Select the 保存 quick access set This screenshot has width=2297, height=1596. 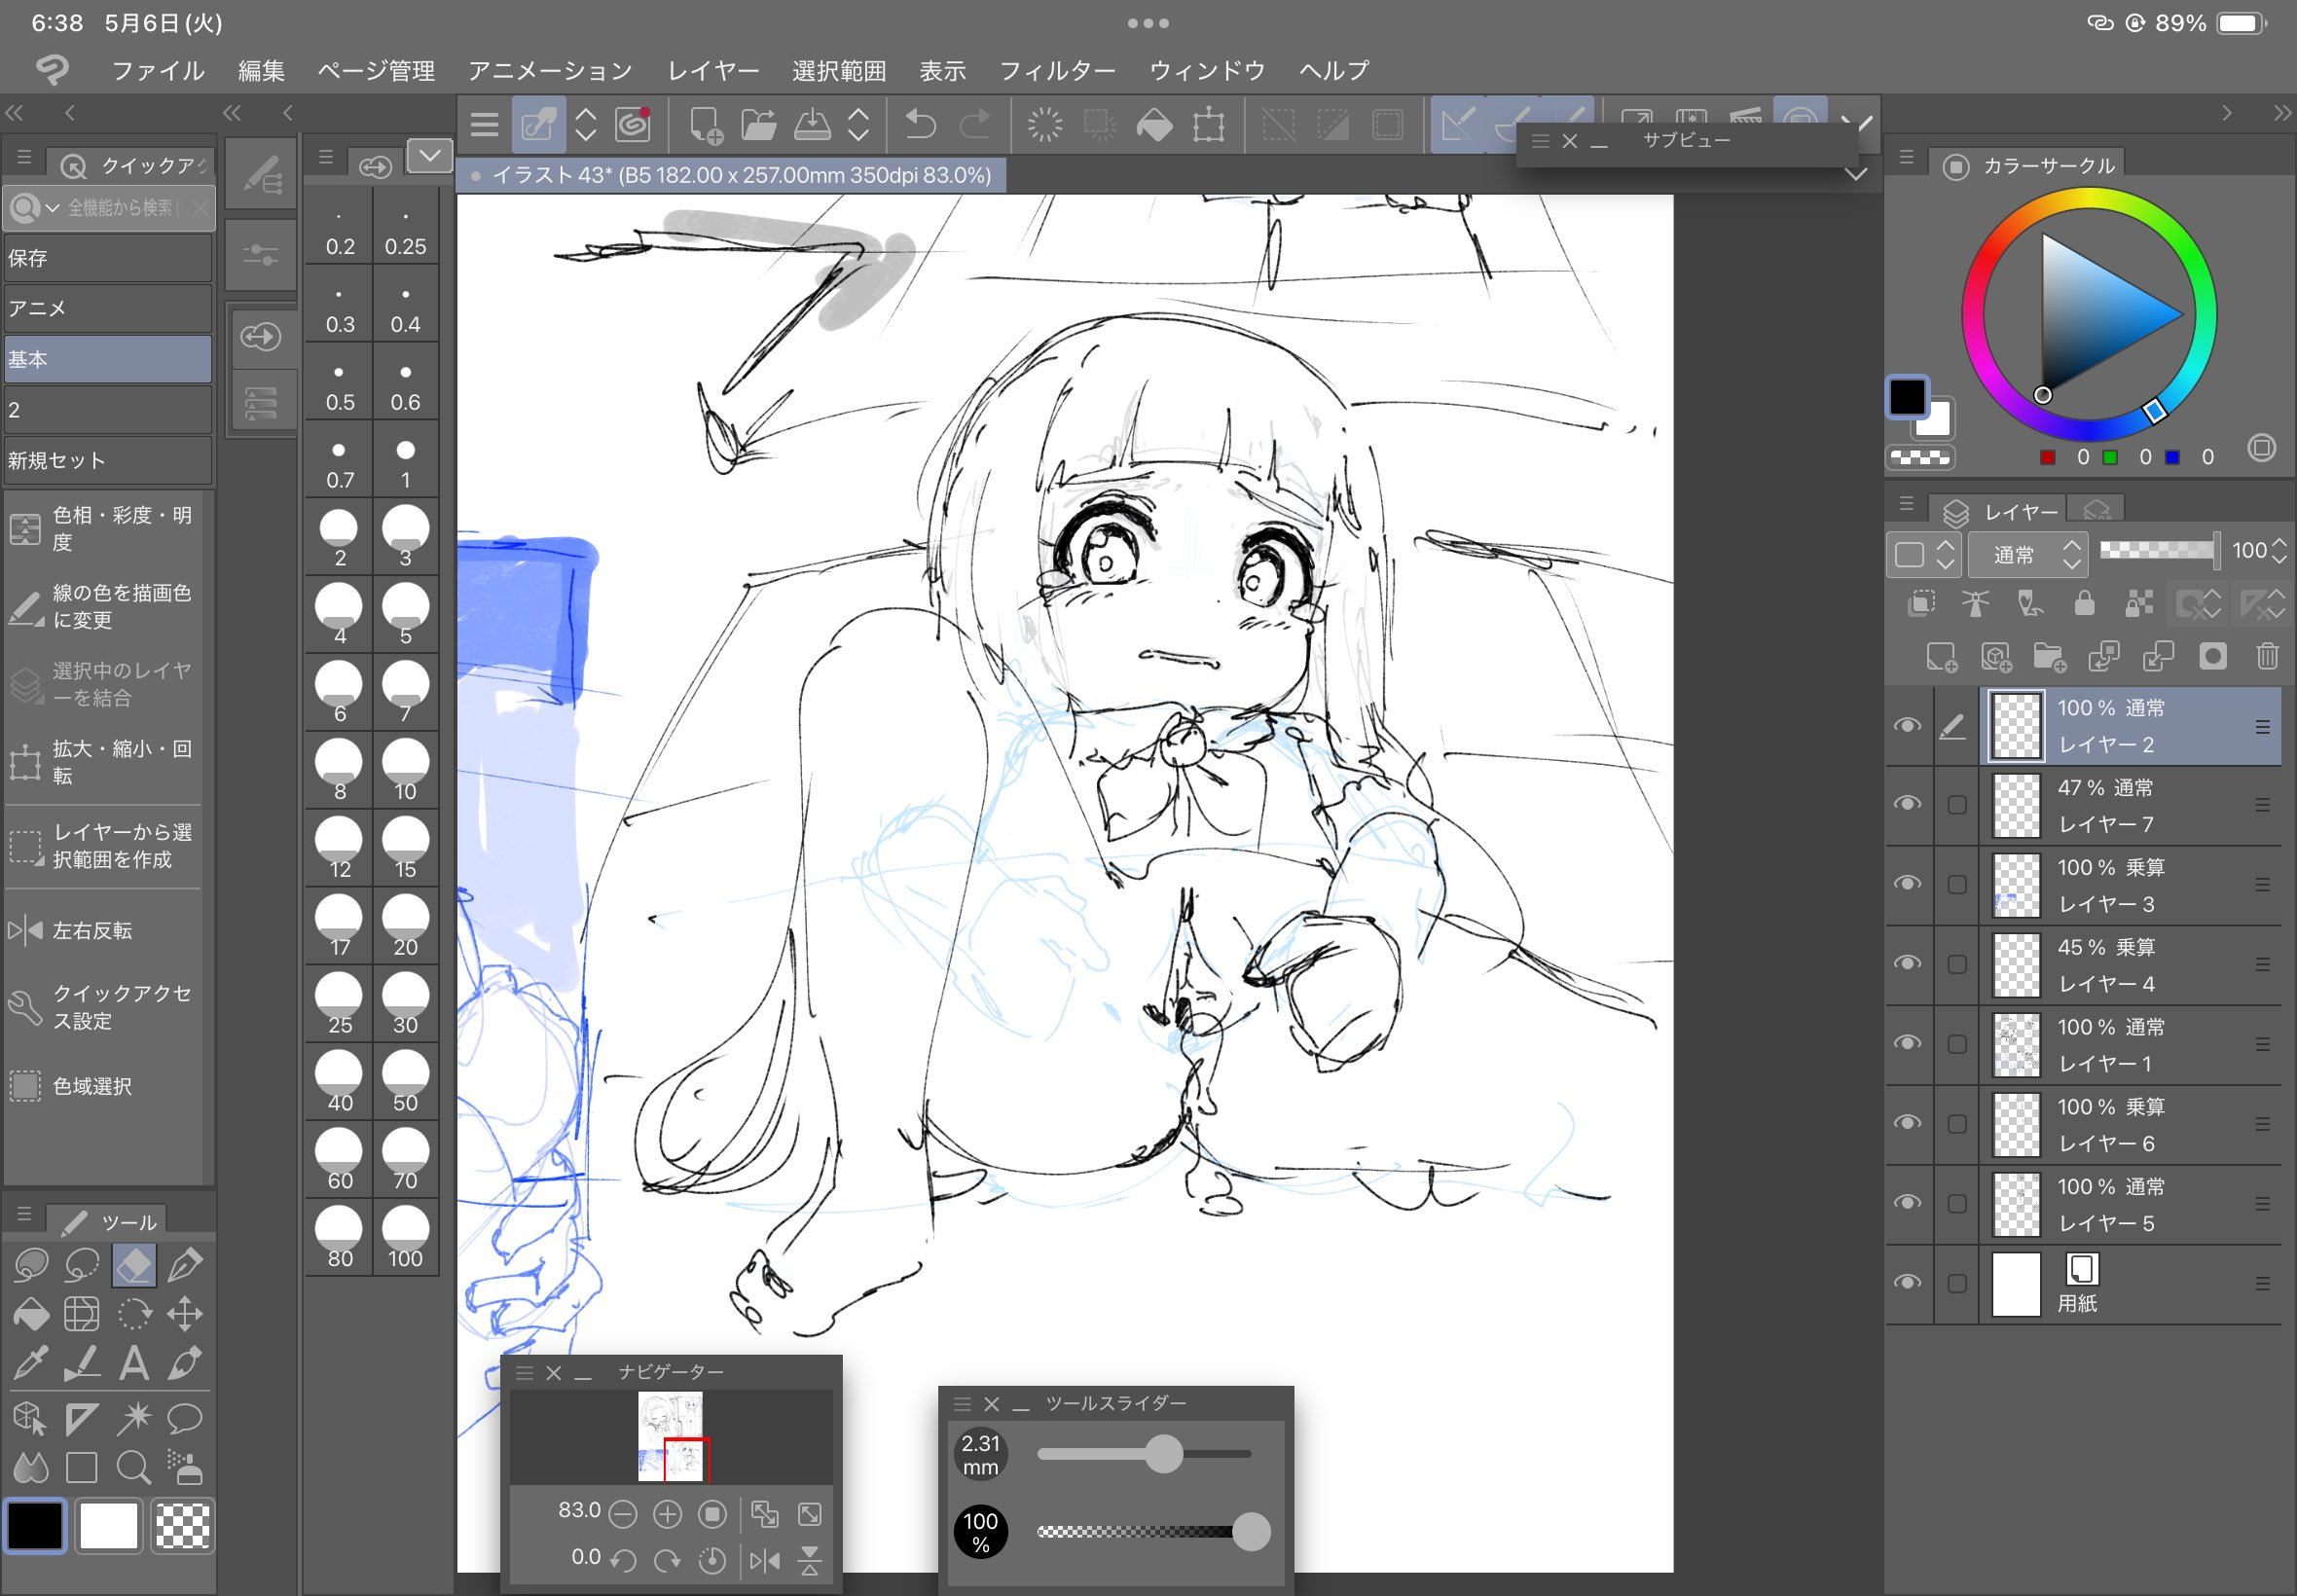point(107,258)
